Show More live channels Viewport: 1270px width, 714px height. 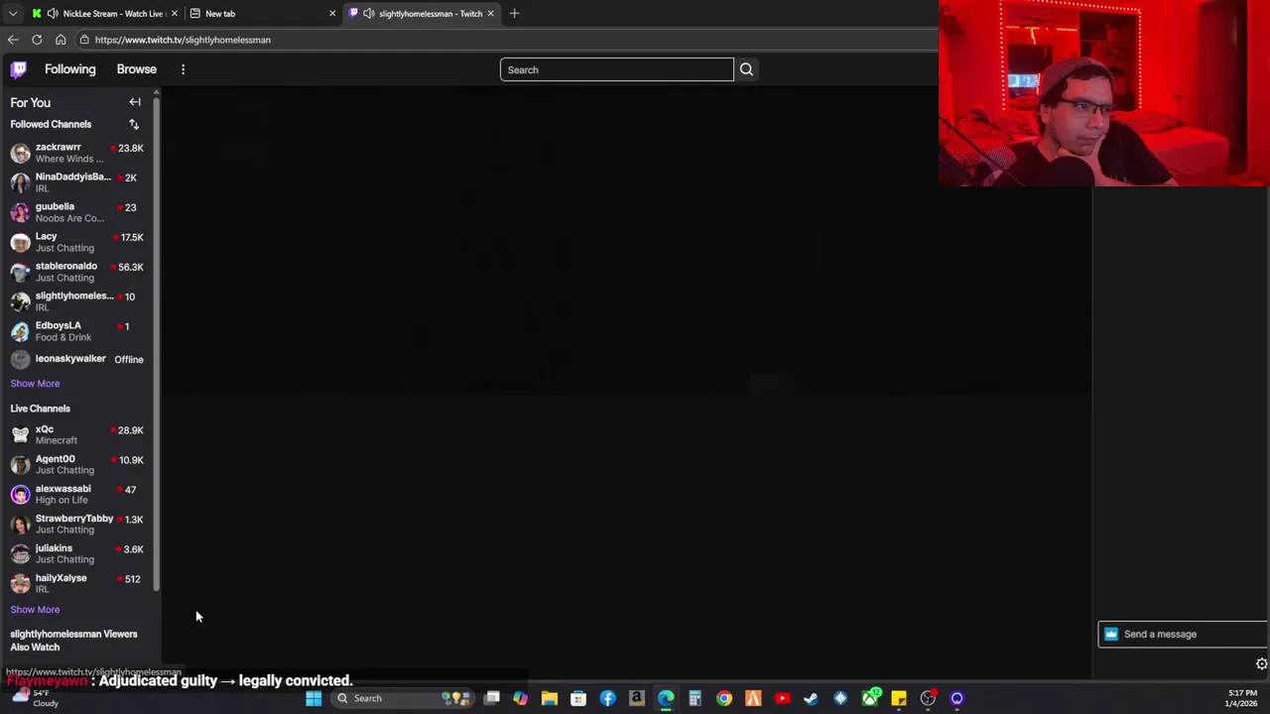point(35,609)
